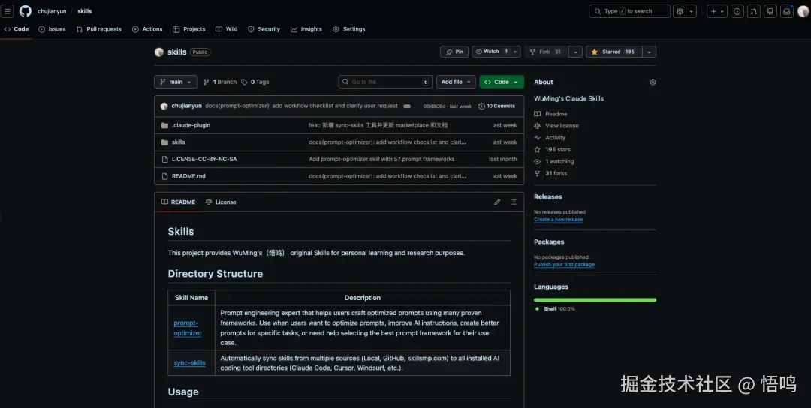Click 'Create a new release' link
The image size is (811, 408).
click(x=558, y=220)
